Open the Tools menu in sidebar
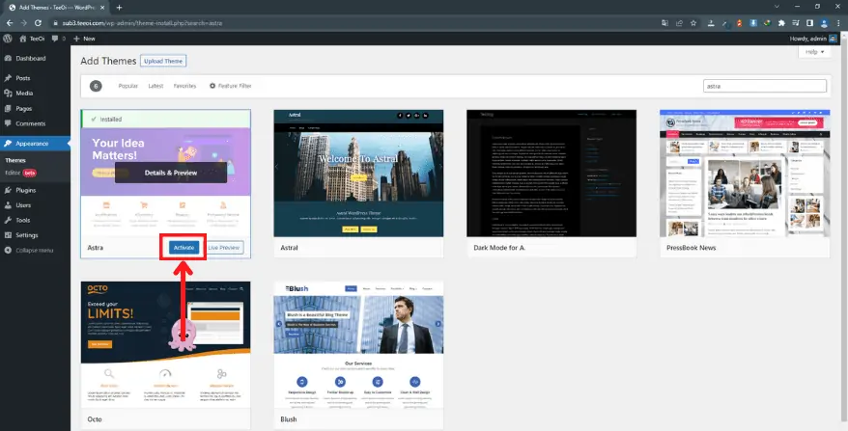Image resolution: width=848 pixels, height=431 pixels. pyautogui.click(x=35, y=221)
